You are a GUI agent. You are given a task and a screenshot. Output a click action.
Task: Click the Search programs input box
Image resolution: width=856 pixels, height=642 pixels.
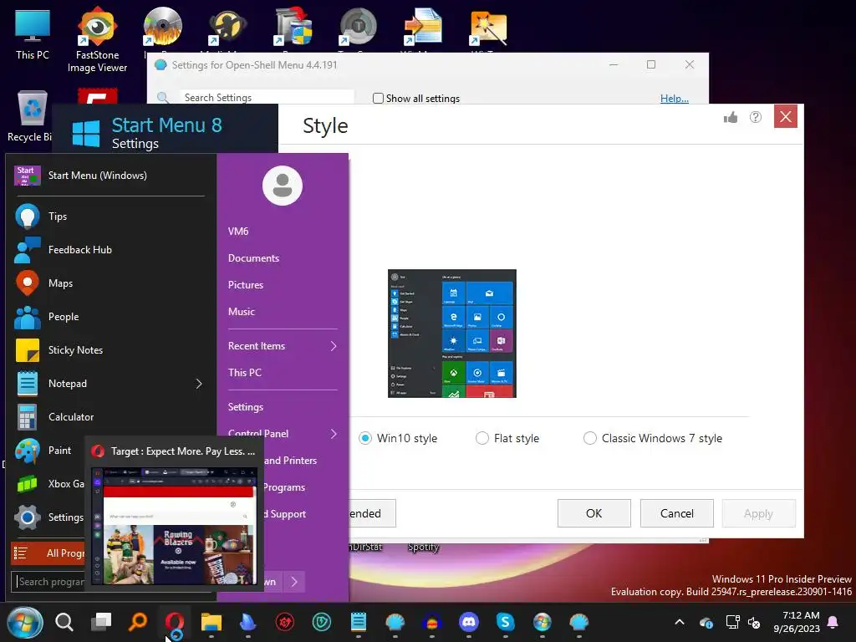[48, 582]
